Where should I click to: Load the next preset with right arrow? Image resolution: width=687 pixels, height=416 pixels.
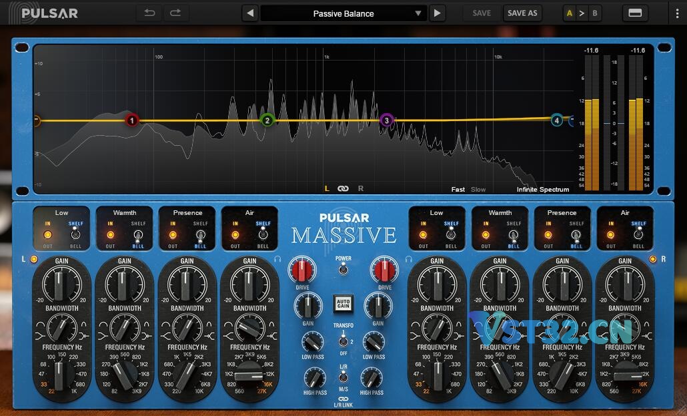[437, 13]
